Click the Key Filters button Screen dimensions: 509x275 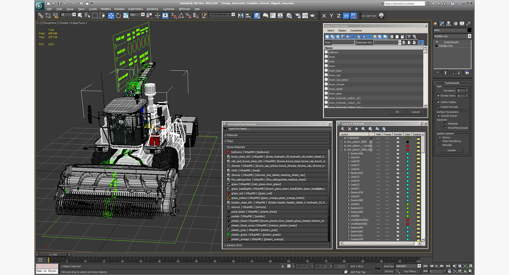pos(411,271)
